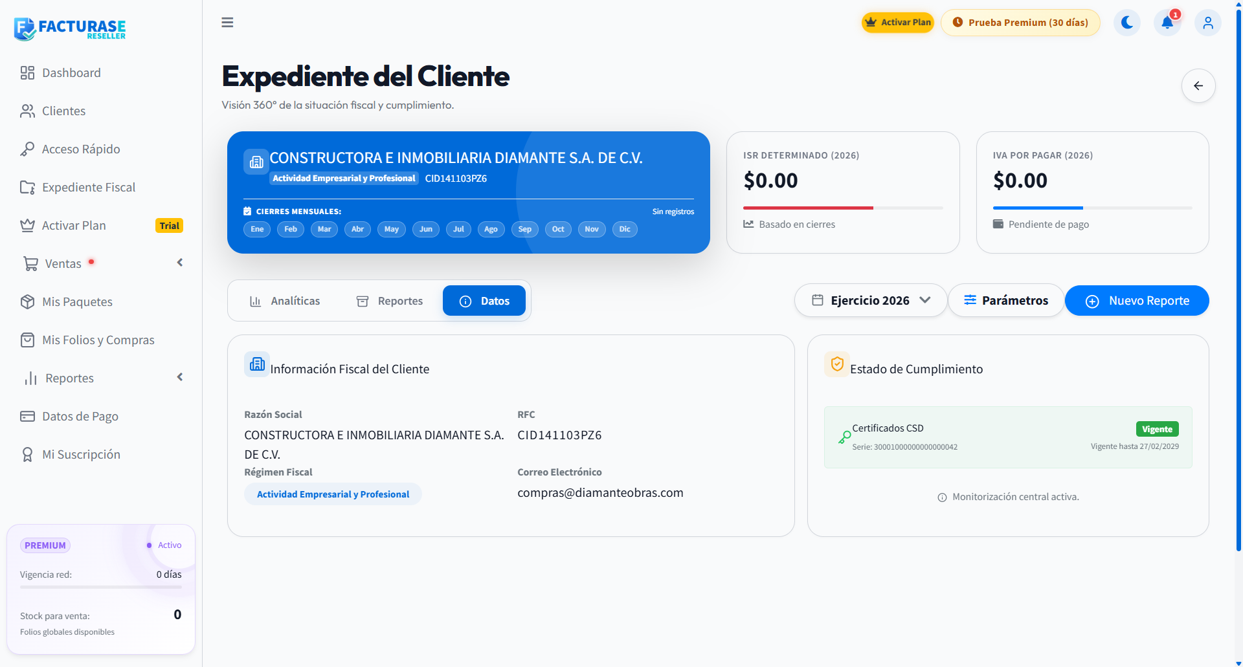Open Parámetros settings

point(1006,301)
